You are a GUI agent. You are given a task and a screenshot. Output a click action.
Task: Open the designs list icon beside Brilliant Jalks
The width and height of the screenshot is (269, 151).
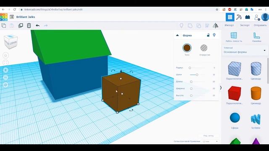12,17
